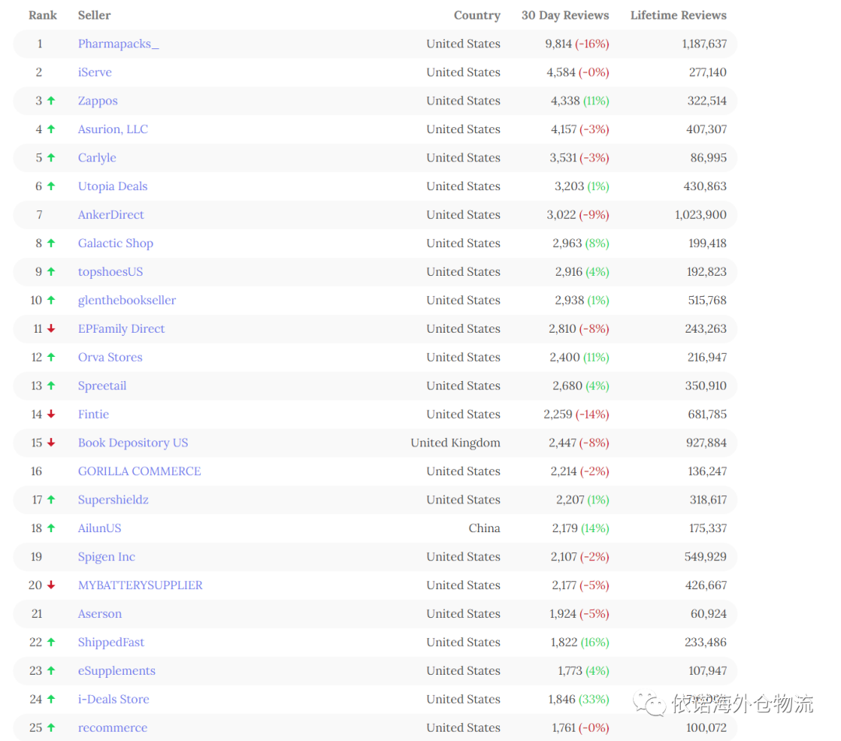
Task: Open glenthebookseller seller page
Action: [x=127, y=300]
